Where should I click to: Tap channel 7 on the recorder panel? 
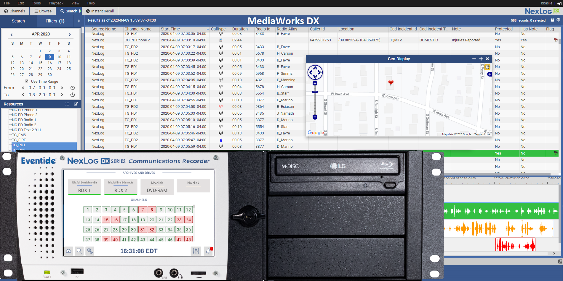pyautogui.click(x=143, y=210)
